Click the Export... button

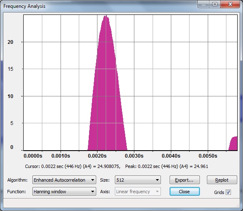pyautogui.click(x=185, y=180)
